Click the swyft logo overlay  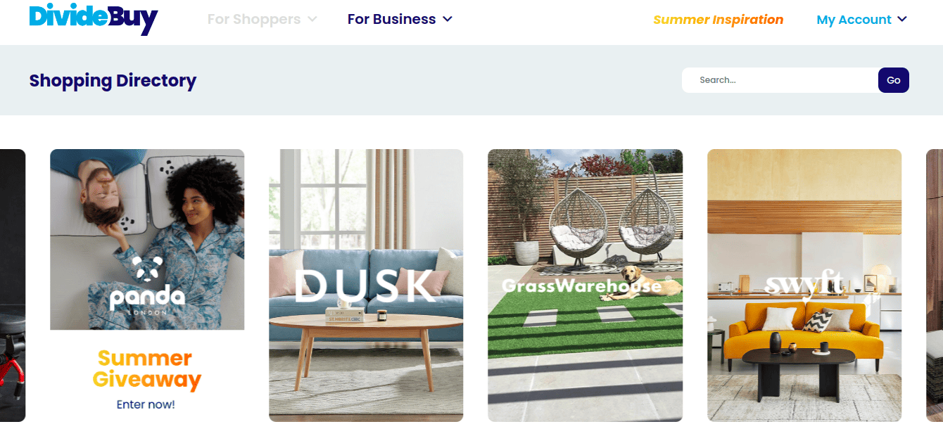point(804,285)
